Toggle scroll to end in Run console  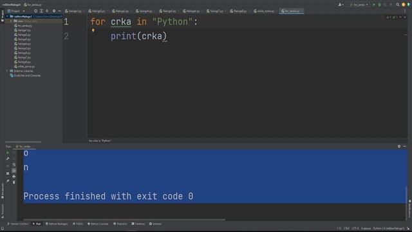[14, 170]
